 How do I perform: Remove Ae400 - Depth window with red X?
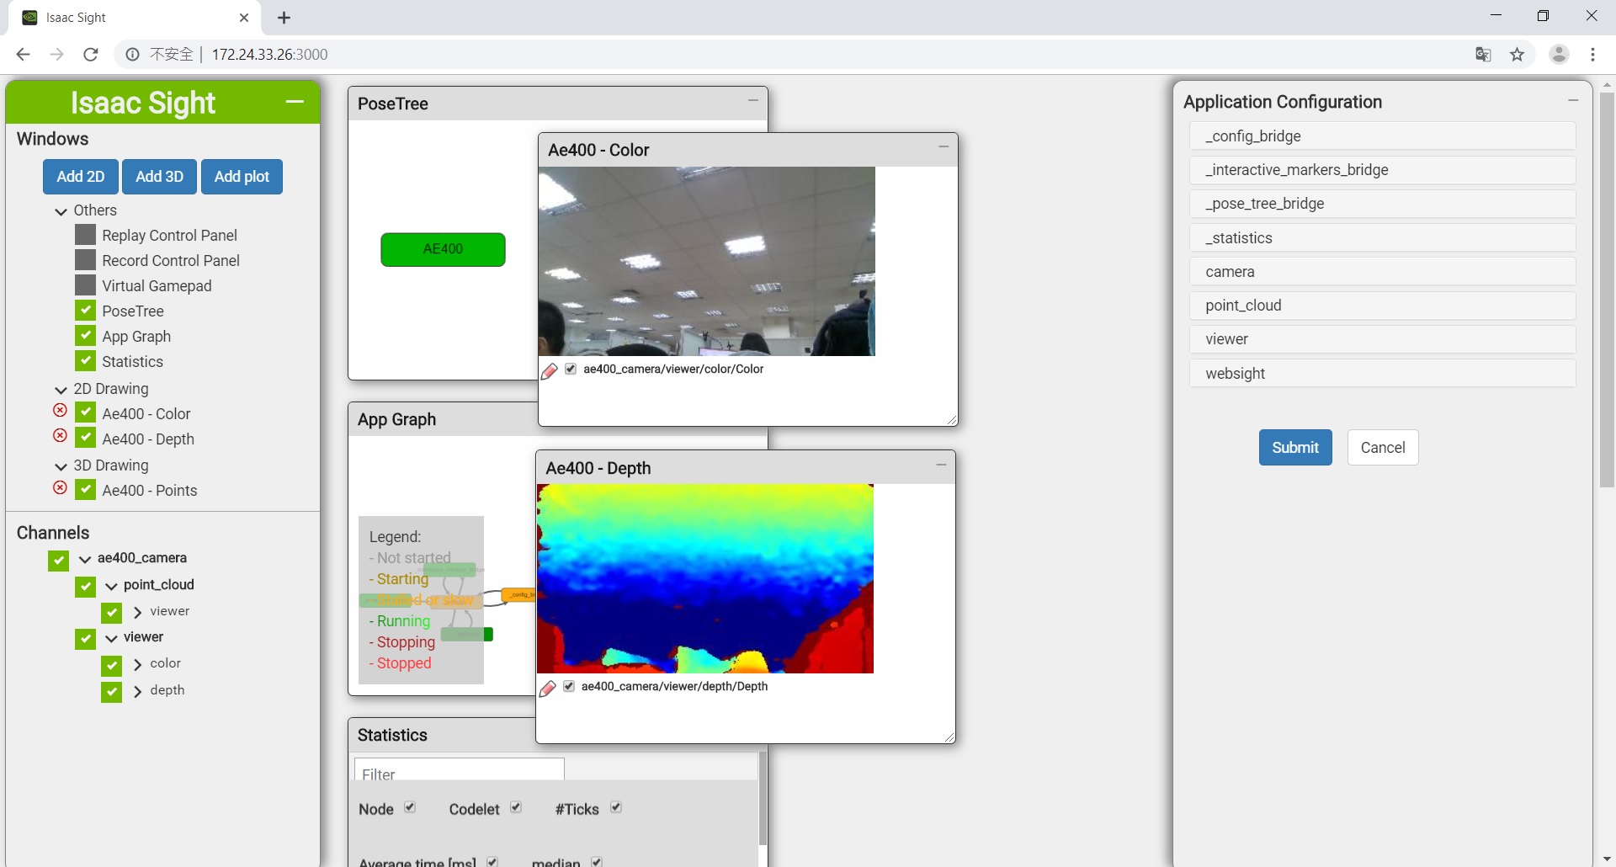pyautogui.click(x=60, y=436)
